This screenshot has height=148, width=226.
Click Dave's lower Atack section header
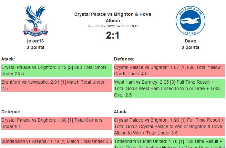[121, 112]
